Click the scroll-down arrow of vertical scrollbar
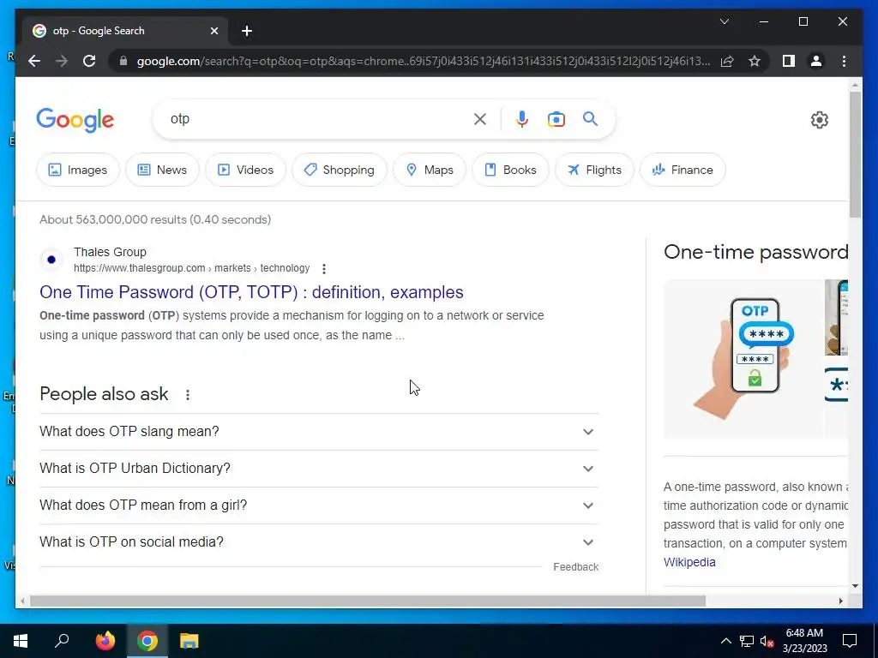The image size is (878, 658). coord(855,586)
